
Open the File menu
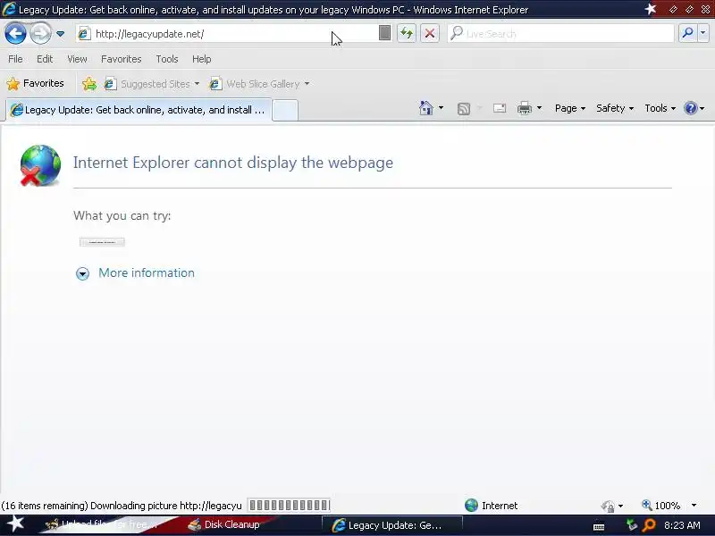[x=15, y=59]
